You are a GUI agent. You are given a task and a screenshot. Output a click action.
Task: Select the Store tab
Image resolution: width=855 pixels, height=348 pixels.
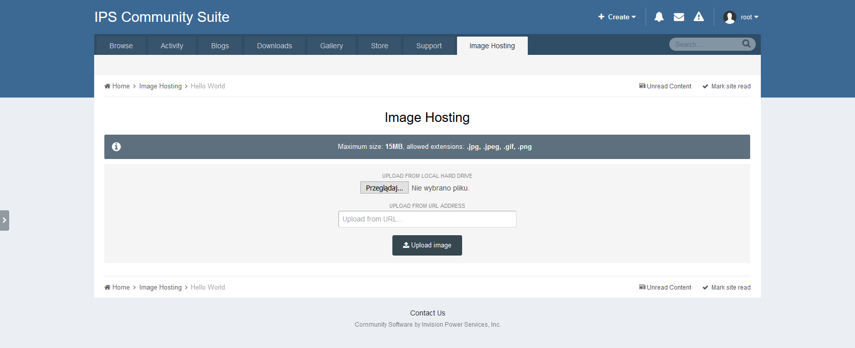379,46
